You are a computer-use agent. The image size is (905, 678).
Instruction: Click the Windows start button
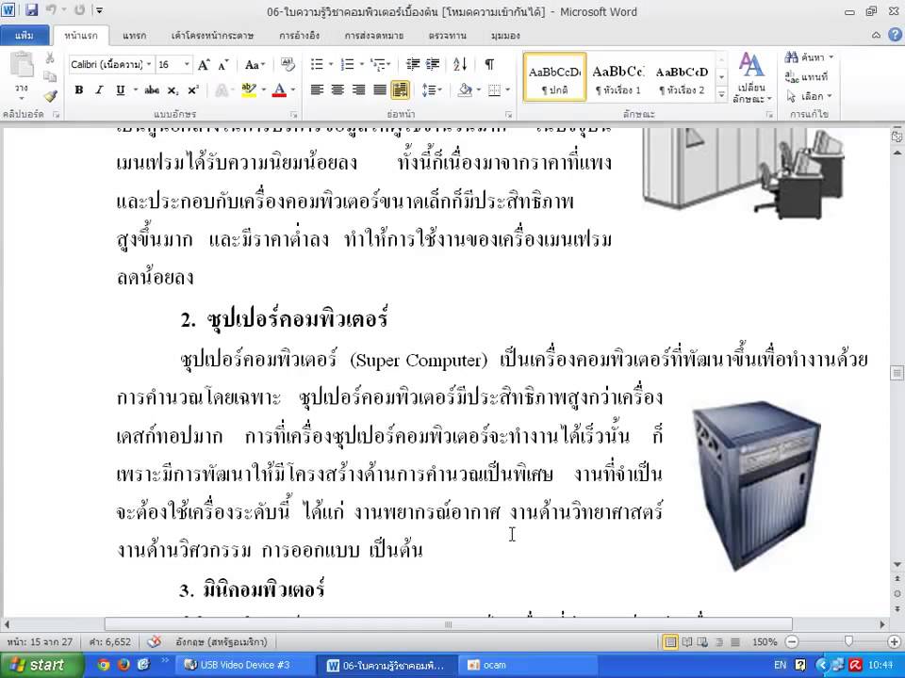[x=41, y=665]
